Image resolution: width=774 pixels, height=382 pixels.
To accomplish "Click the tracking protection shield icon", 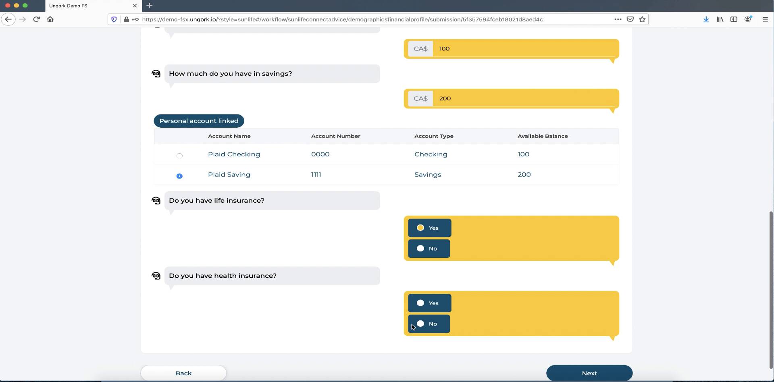I will tap(114, 19).
